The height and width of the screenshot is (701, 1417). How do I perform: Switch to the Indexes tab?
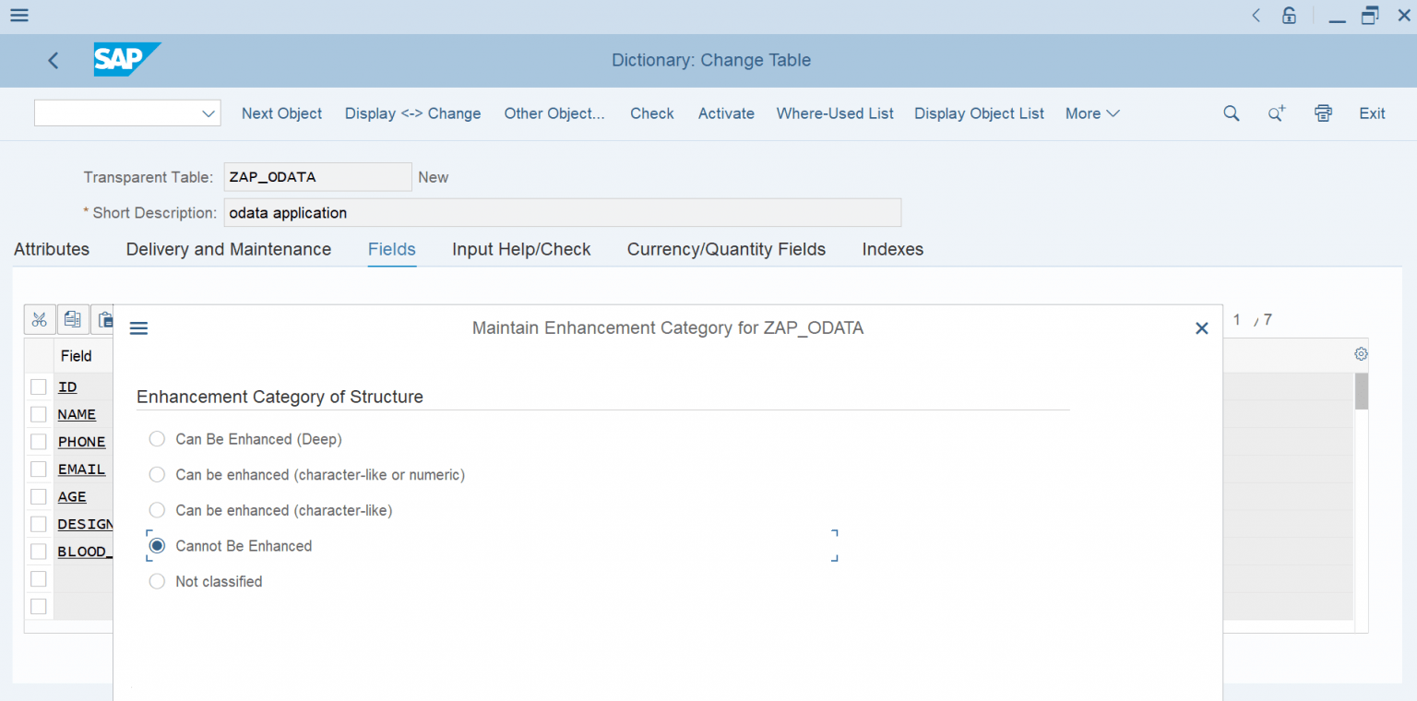pos(892,249)
